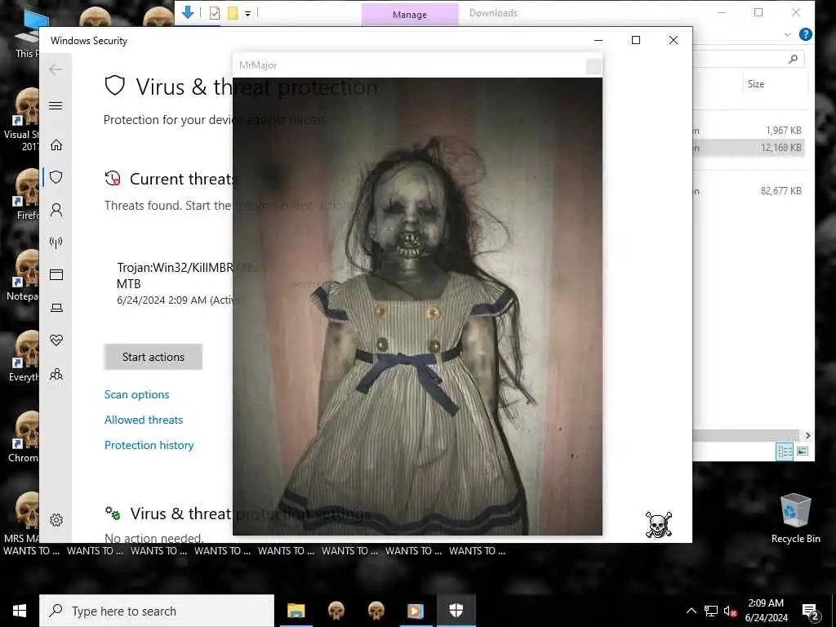The width and height of the screenshot is (836, 627).
Task: Click the New folder icon in Explorer toolbar
Action: click(x=233, y=13)
